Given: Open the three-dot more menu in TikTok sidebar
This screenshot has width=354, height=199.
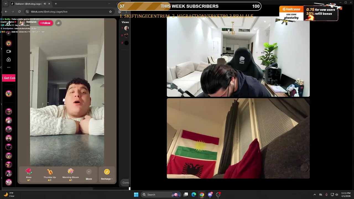Looking at the screenshot, I should 9,67.
